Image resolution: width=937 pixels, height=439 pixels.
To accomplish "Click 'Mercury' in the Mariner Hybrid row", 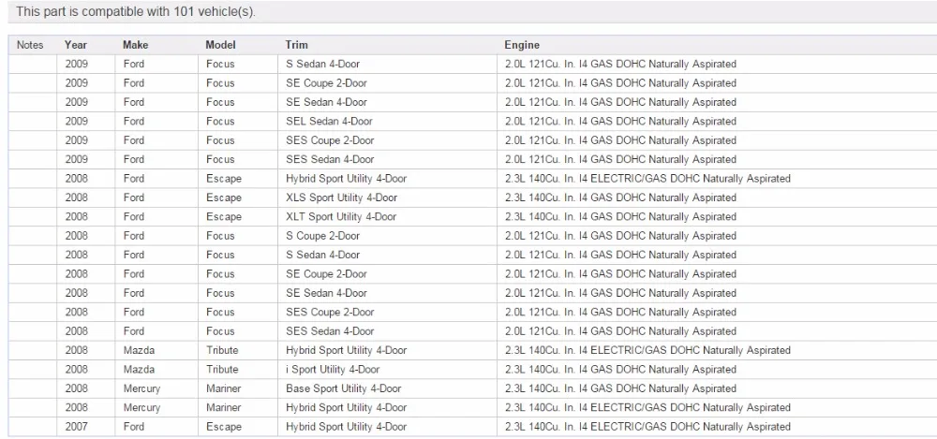I will (141, 408).
